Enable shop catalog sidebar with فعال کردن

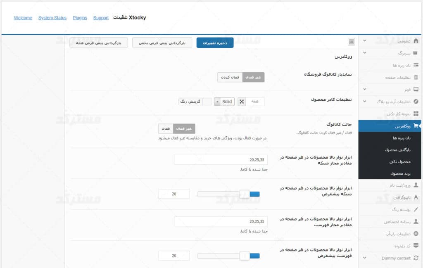230,77
